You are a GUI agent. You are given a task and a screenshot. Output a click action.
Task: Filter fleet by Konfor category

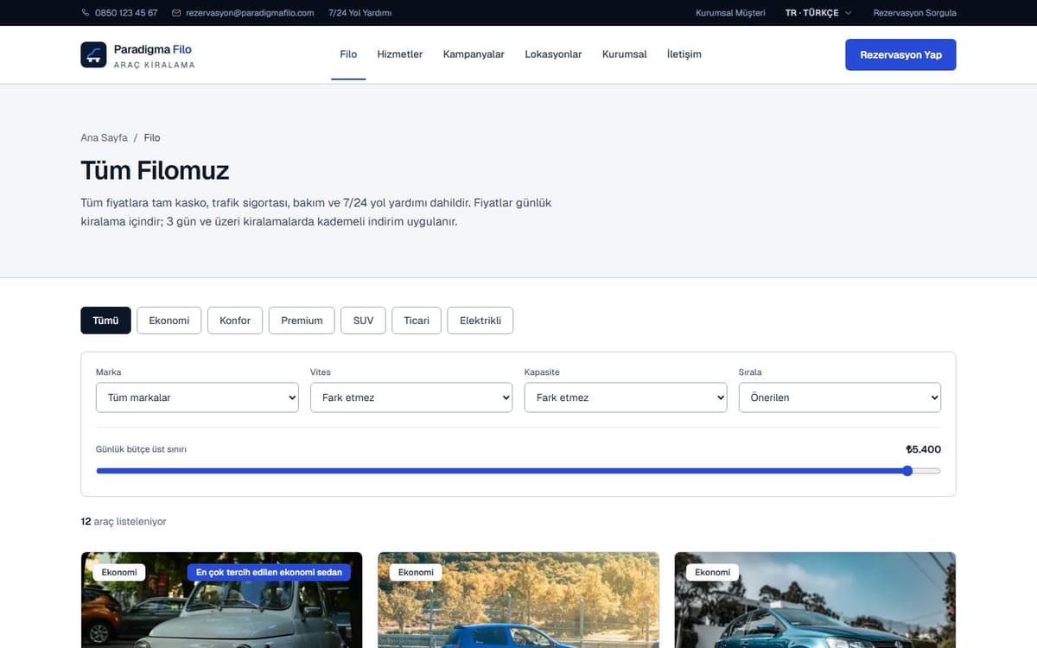click(235, 321)
